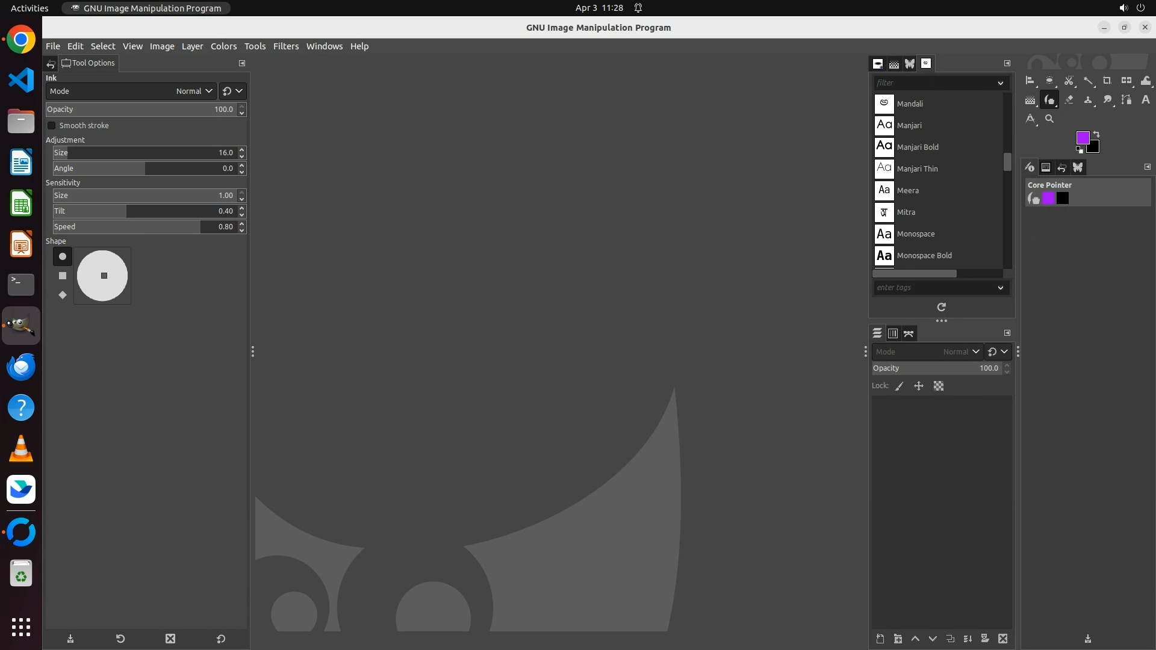Screen dimensions: 1156x650
Task: Select the Scissors Select tool
Action: [x=1069, y=81]
